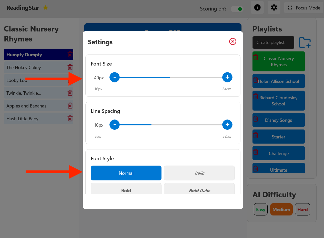
Task: Click the Create playlist input field
Action: tap(273, 42)
